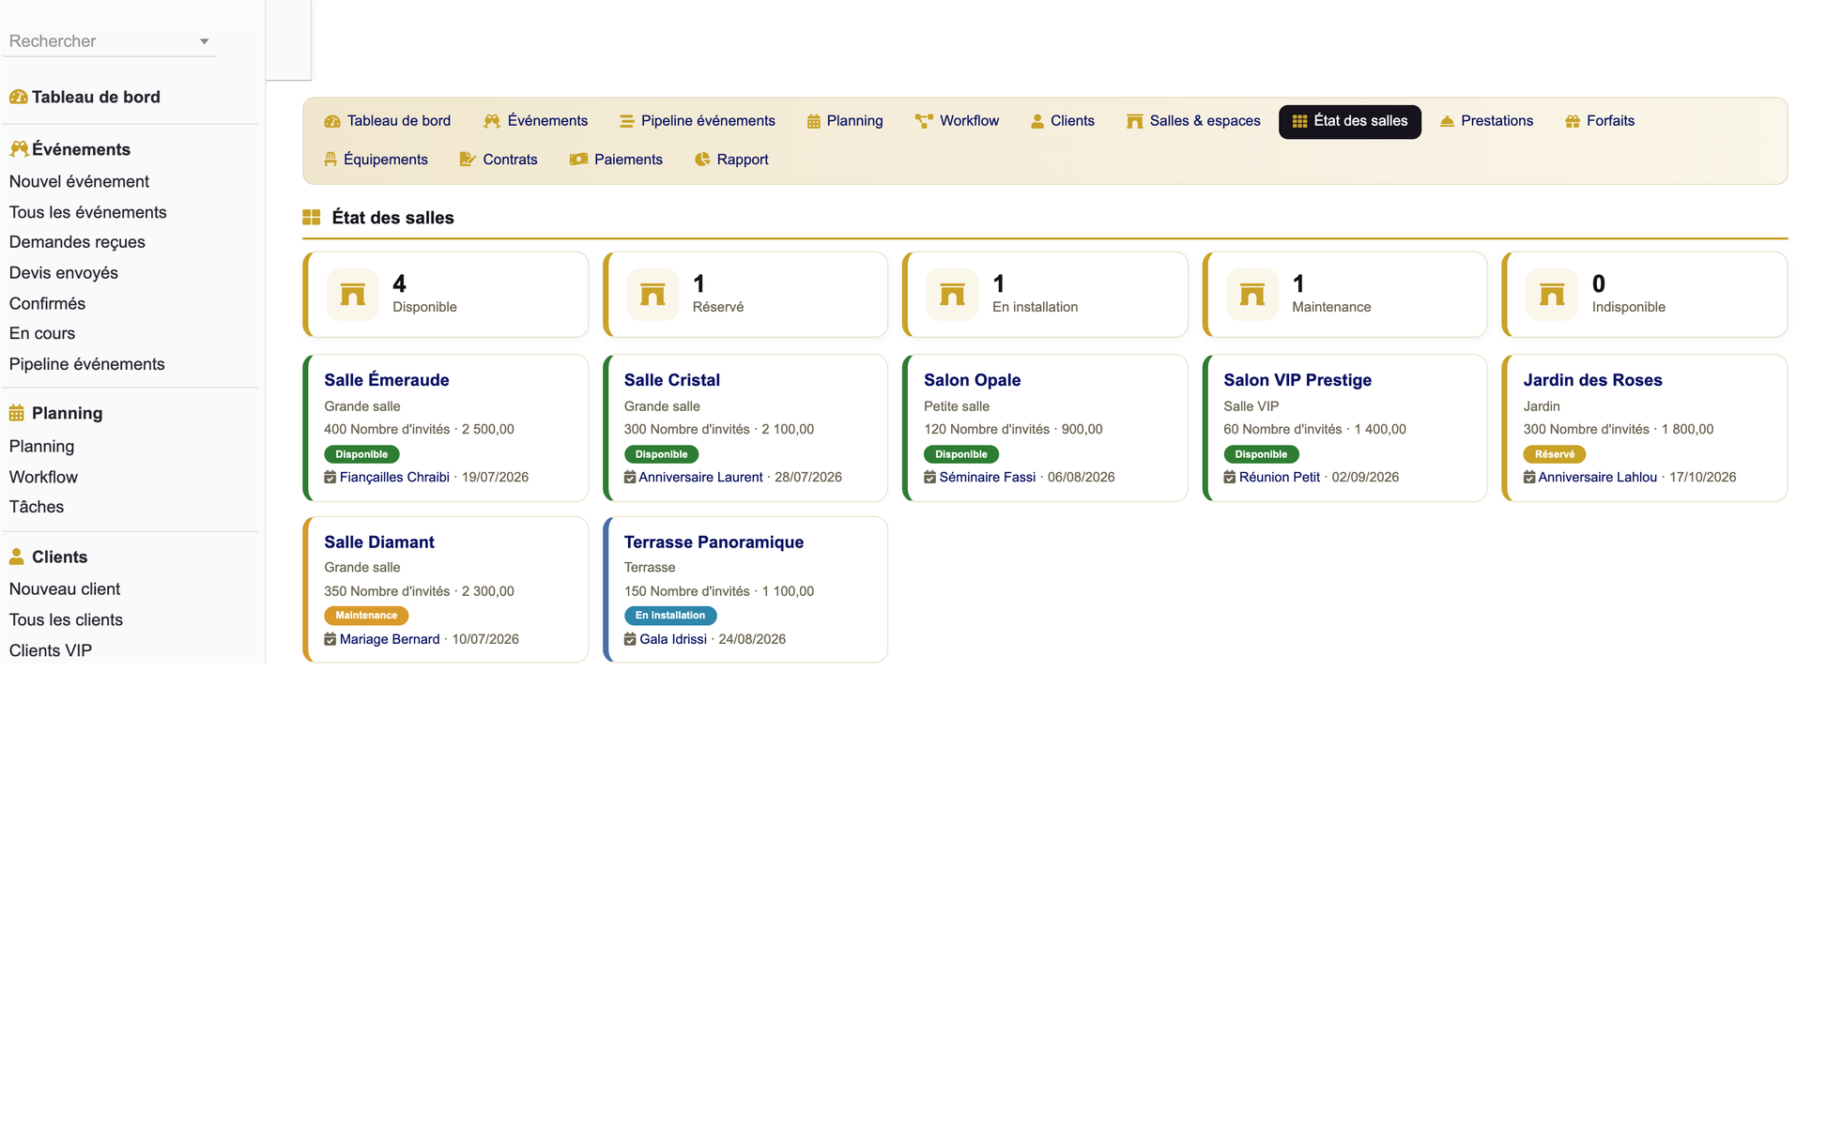Open the Anniversaire Lahlou event link

(1597, 478)
